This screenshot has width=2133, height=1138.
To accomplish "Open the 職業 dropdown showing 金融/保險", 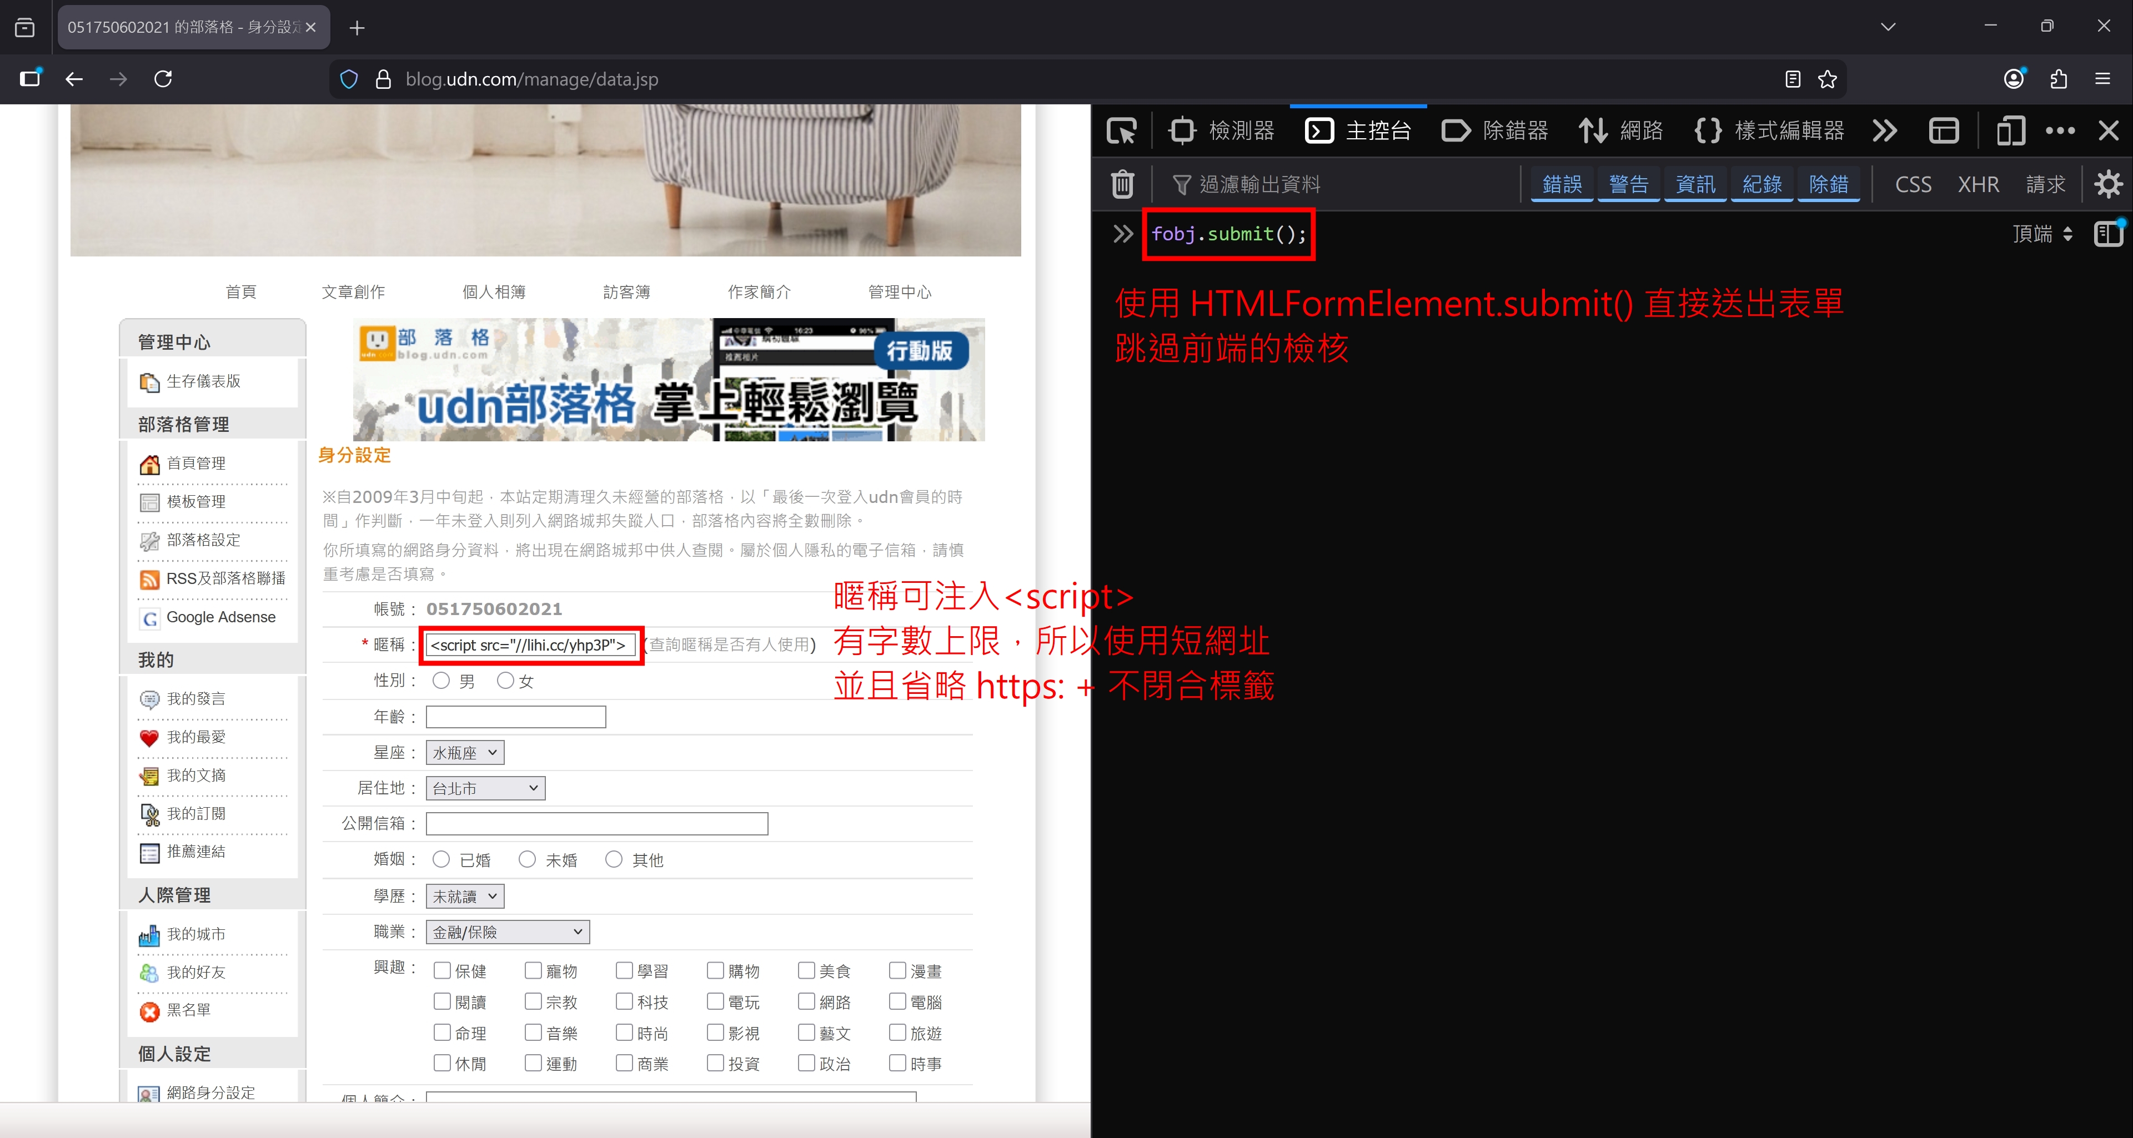I will point(509,932).
